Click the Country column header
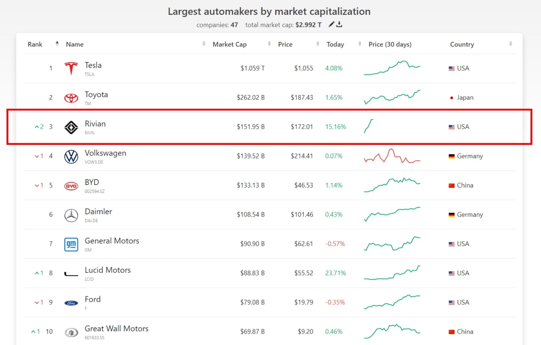 [462, 44]
